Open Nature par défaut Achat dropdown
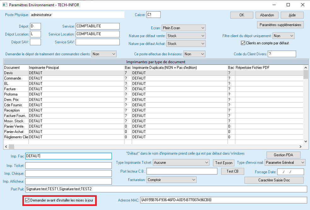This screenshot has width=310, height=210. click(x=186, y=44)
